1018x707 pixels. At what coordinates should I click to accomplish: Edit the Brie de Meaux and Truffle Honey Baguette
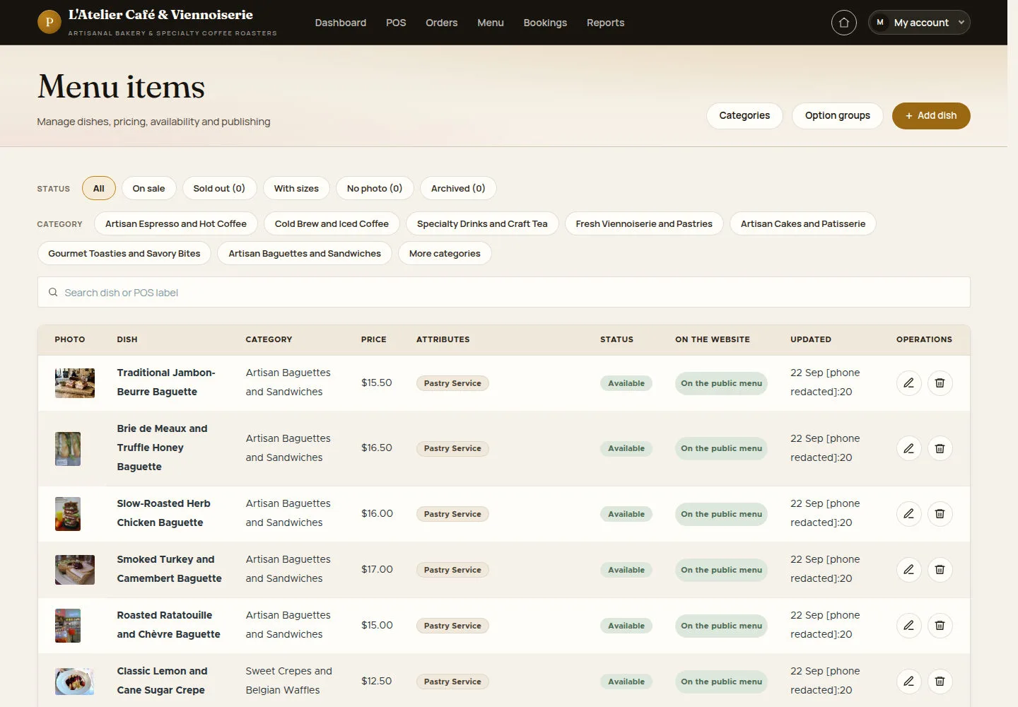pyautogui.click(x=908, y=448)
